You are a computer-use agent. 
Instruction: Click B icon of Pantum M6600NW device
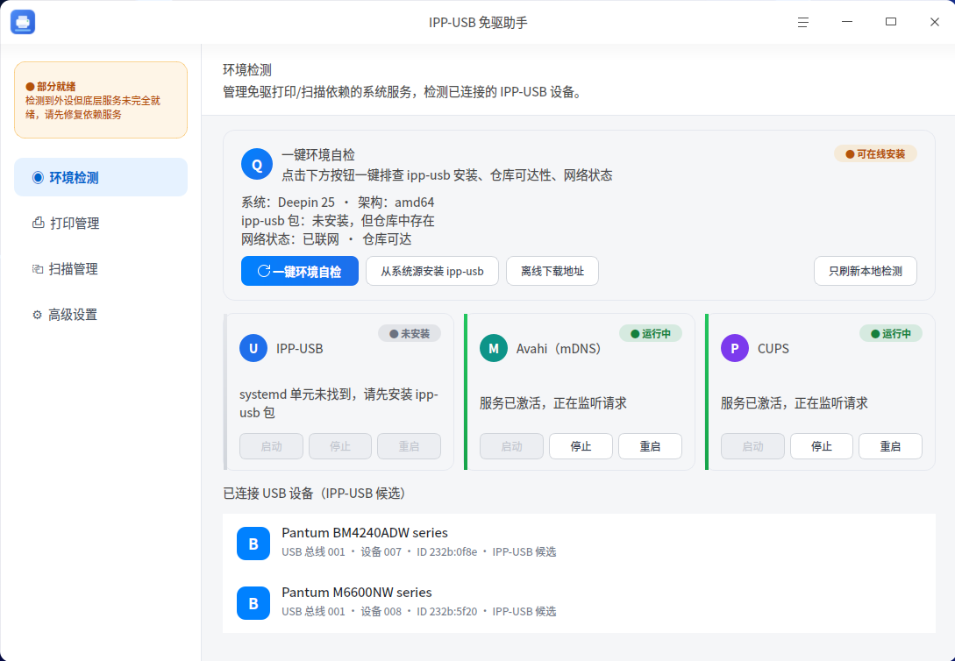point(253,602)
